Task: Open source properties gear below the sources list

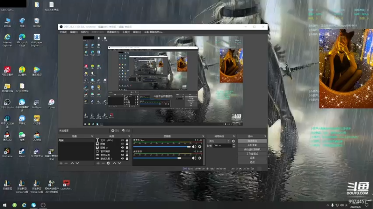Action: (x=108, y=163)
